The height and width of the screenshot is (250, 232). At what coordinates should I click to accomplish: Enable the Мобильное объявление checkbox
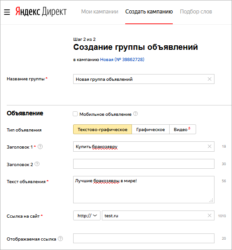click(x=75, y=114)
